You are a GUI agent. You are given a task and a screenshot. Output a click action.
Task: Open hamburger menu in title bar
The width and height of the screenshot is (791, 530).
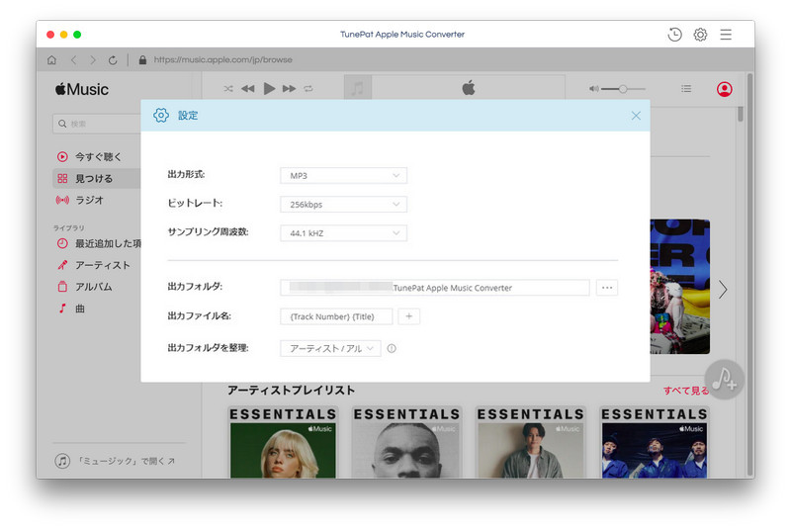click(x=726, y=35)
